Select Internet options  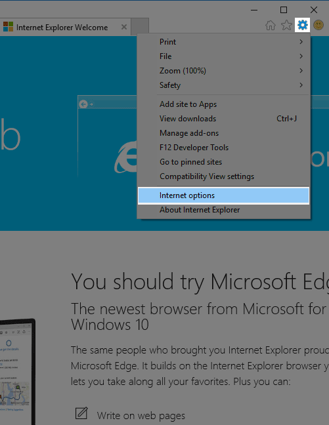[x=224, y=195]
